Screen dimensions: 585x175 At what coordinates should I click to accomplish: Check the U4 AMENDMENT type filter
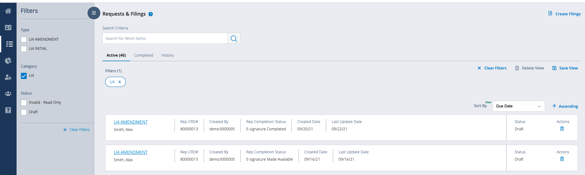(24, 39)
